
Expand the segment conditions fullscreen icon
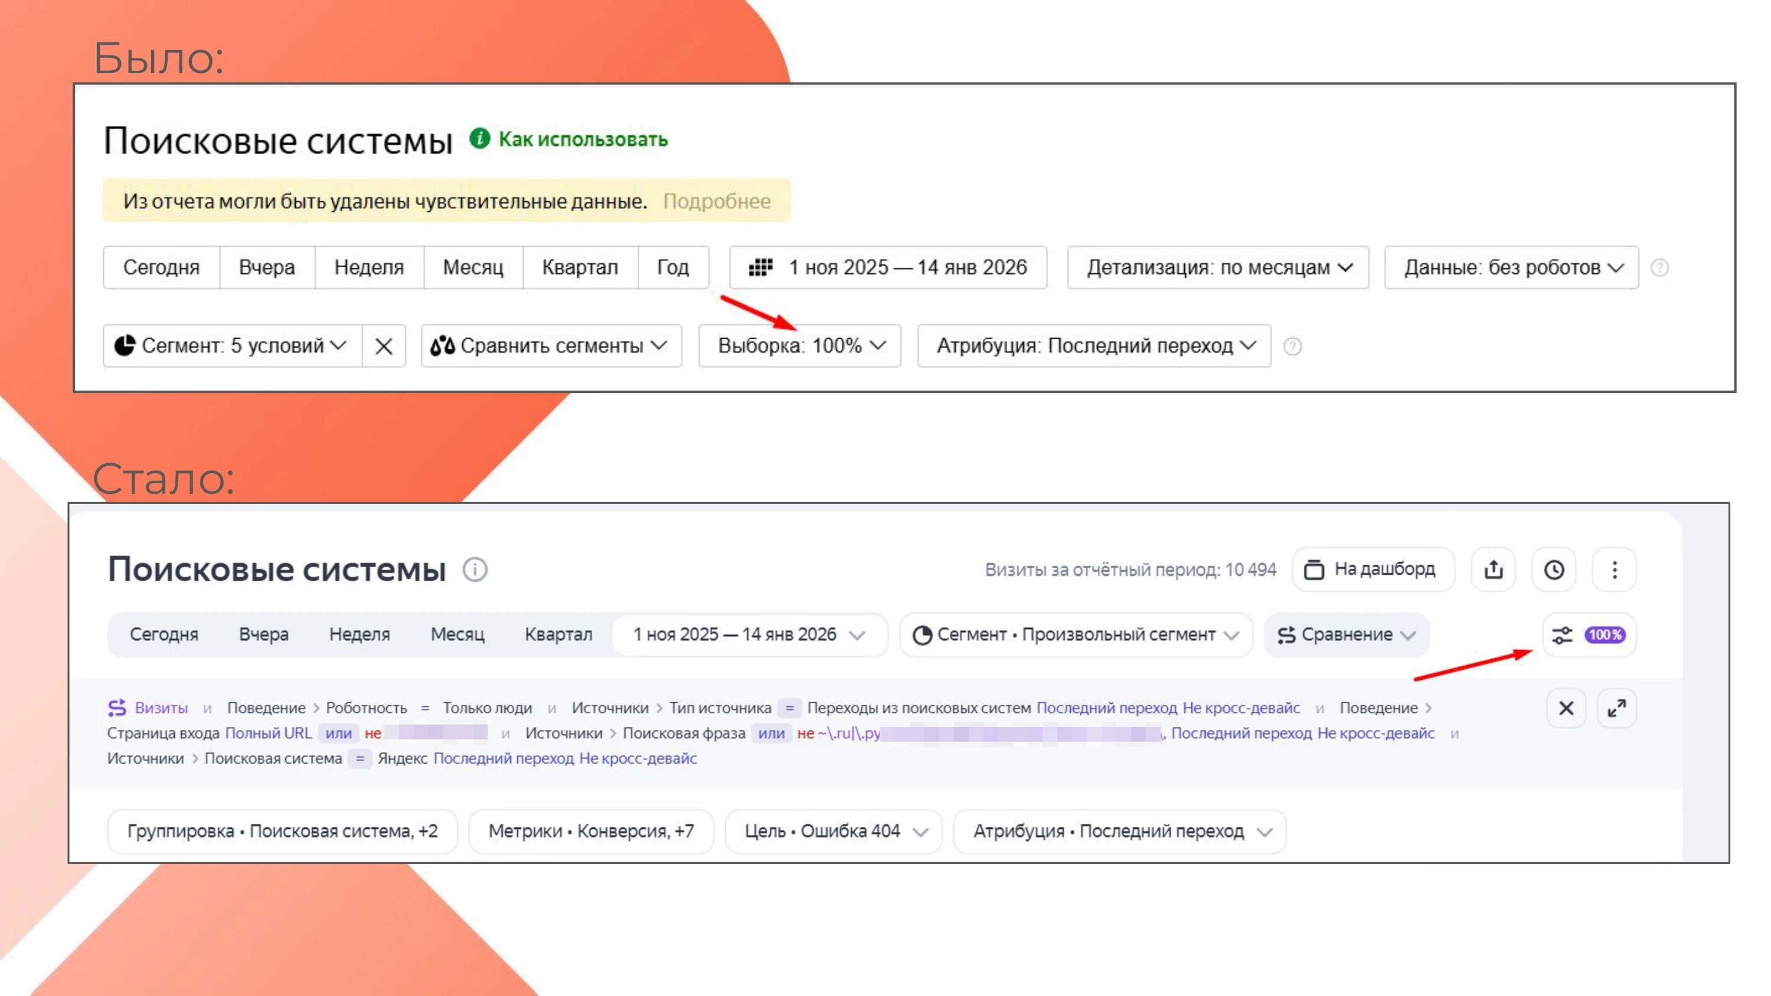point(1616,708)
